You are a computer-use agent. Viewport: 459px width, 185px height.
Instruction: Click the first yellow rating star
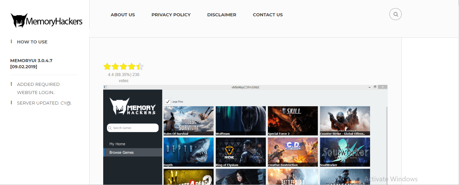click(x=107, y=67)
